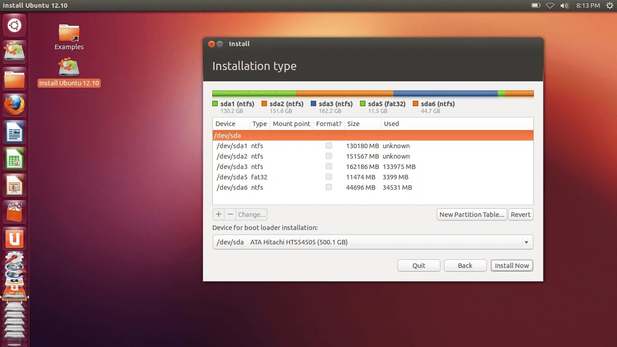The width and height of the screenshot is (617, 347).
Task: Open the sound volume indicator
Action: tap(564, 5)
